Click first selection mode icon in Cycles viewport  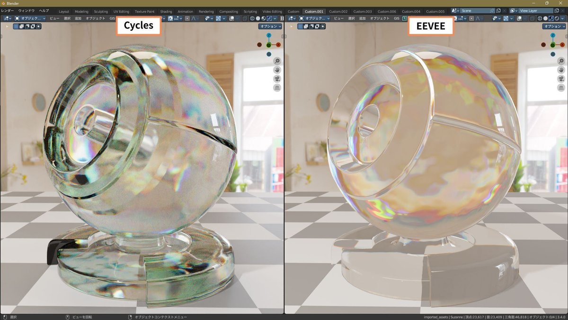[16, 27]
